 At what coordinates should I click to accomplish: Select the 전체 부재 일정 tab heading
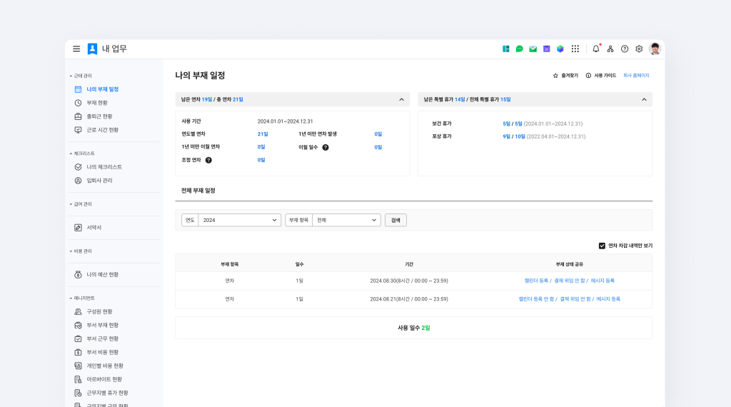click(x=198, y=191)
